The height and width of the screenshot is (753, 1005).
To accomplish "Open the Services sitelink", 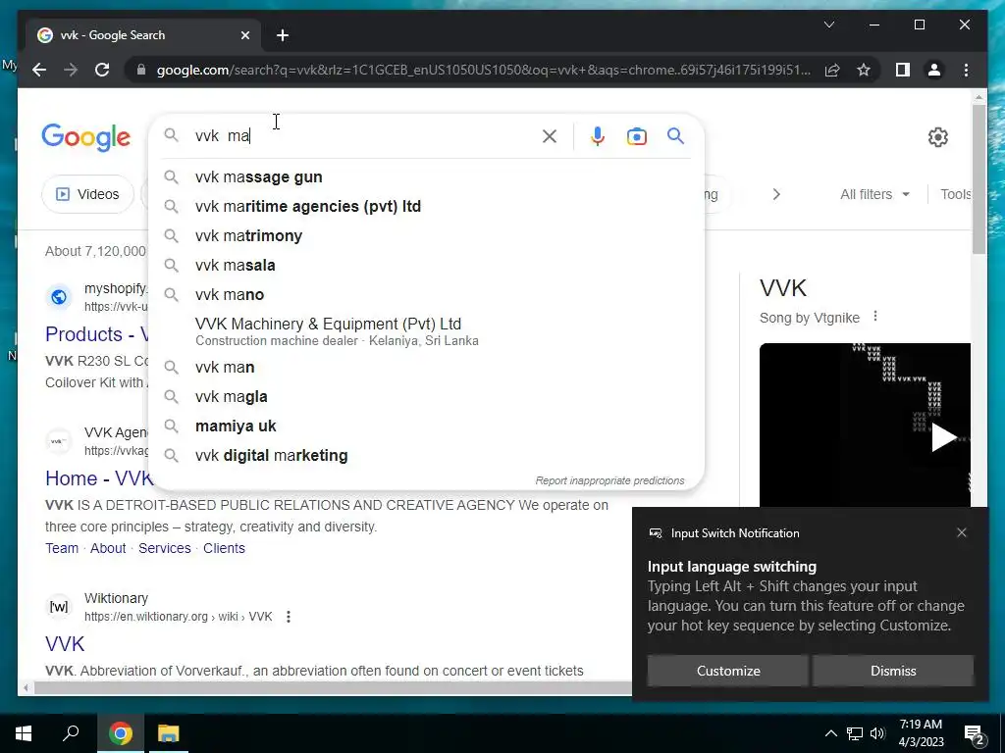I will [x=165, y=549].
